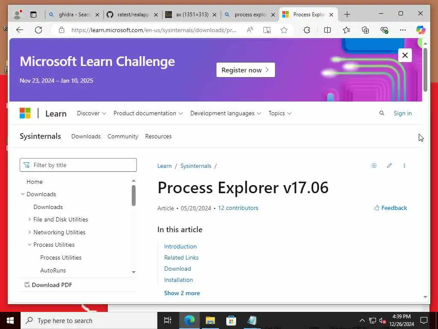438x329 pixels.
Task: Open the Edge profile icon
Action: click(x=18, y=14)
